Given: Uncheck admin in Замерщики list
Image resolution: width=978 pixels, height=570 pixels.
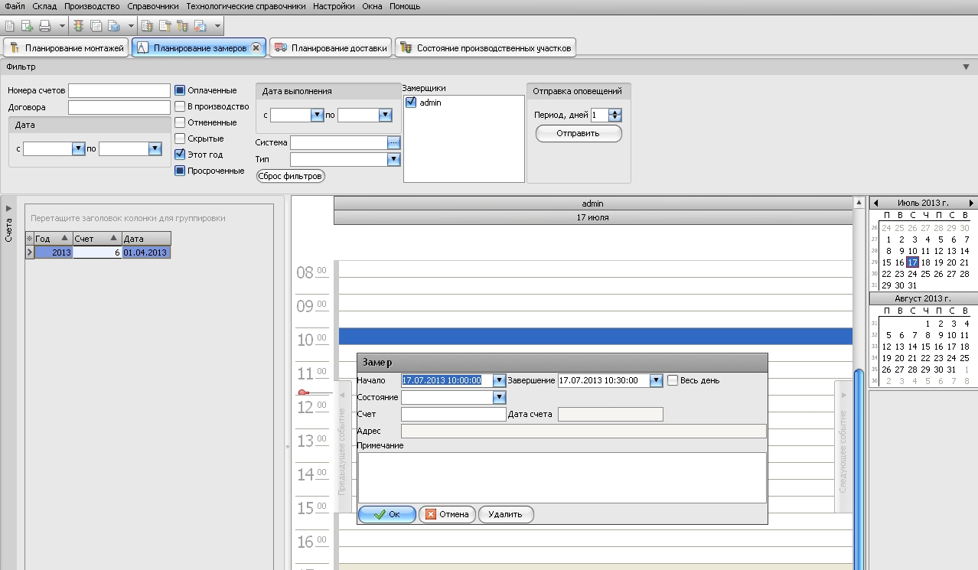Looking at the screenshot, I should coord(411,103).
